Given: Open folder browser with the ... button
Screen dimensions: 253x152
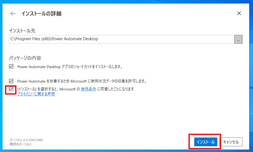Looking at the screenshot, I should [238, 39].
